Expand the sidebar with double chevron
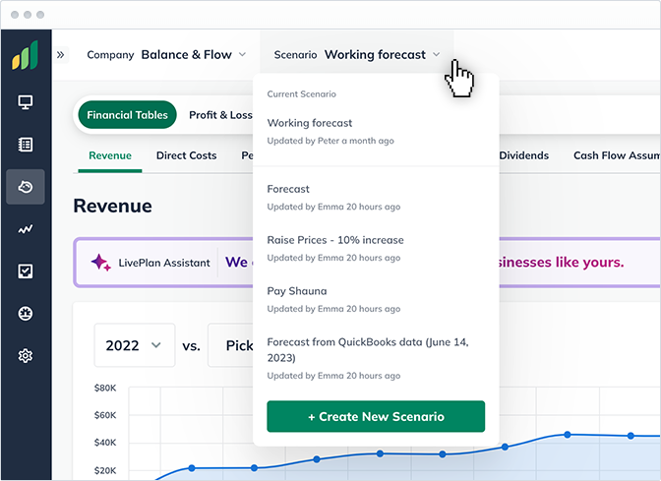 pos(61,55)
